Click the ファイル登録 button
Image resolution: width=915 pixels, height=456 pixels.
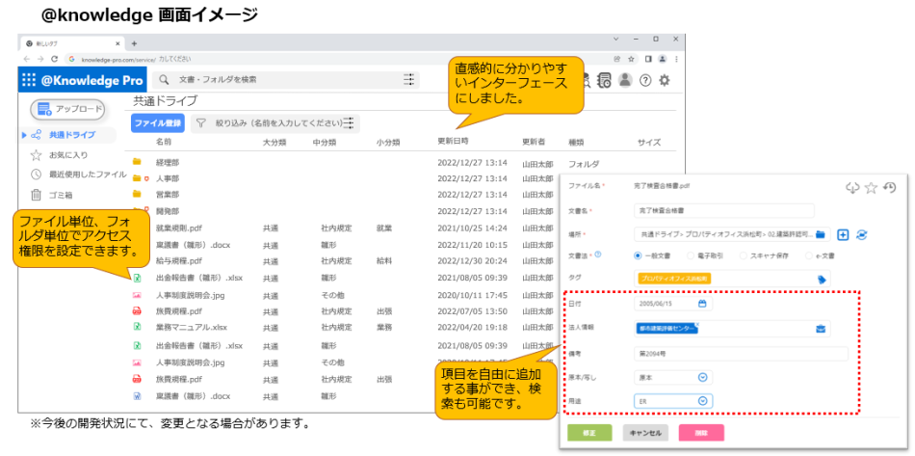coord(157,123)
